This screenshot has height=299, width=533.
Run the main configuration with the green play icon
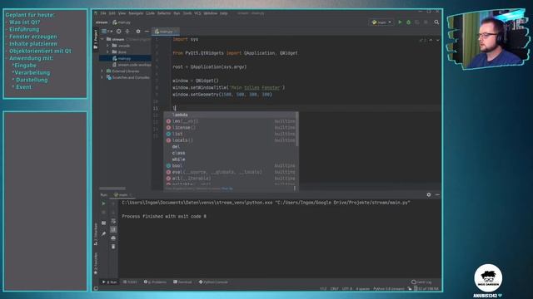point(400,22)
